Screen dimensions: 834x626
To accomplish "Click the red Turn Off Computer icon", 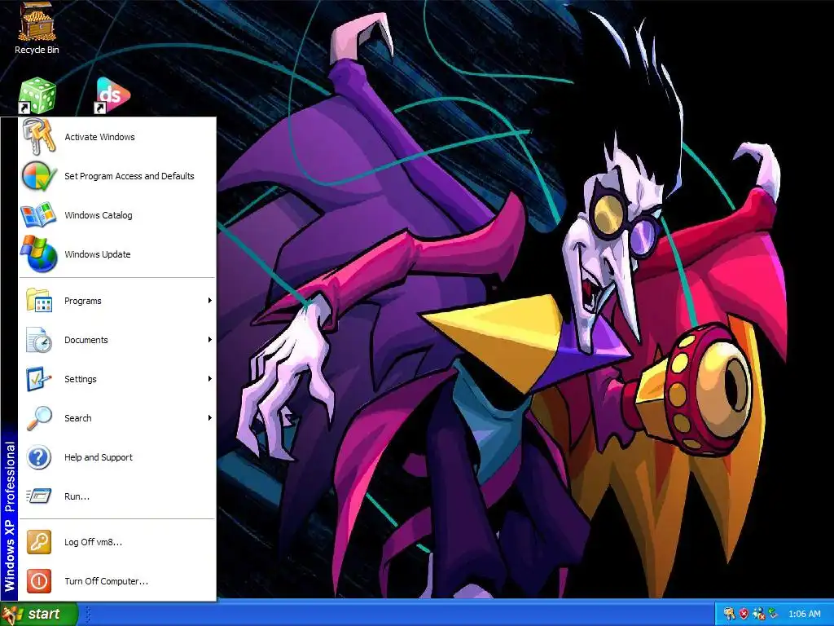I will (x=39, y=581).
